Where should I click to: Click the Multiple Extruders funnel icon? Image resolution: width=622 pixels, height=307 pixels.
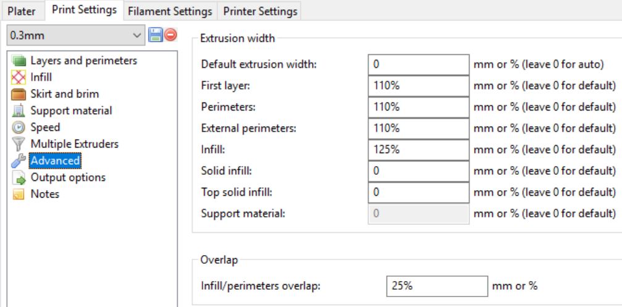(x=19, y=145)
